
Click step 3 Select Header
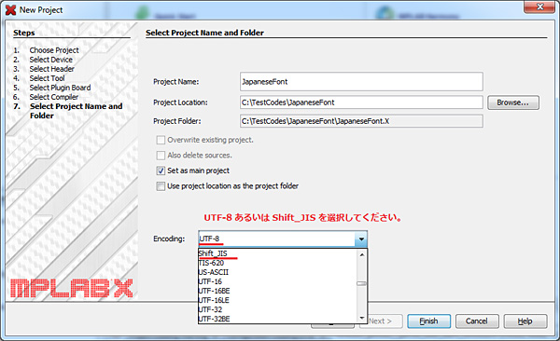click(51, 69)
